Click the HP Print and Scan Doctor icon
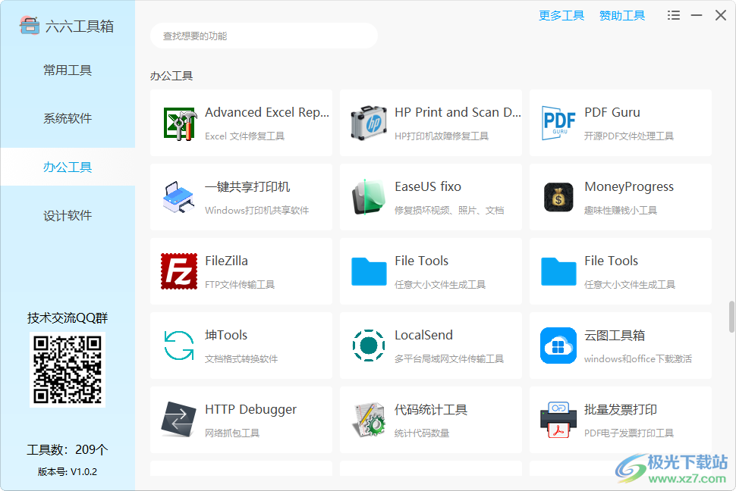The height and width of the screenshot is (491, 736). [x=369, y=124]
